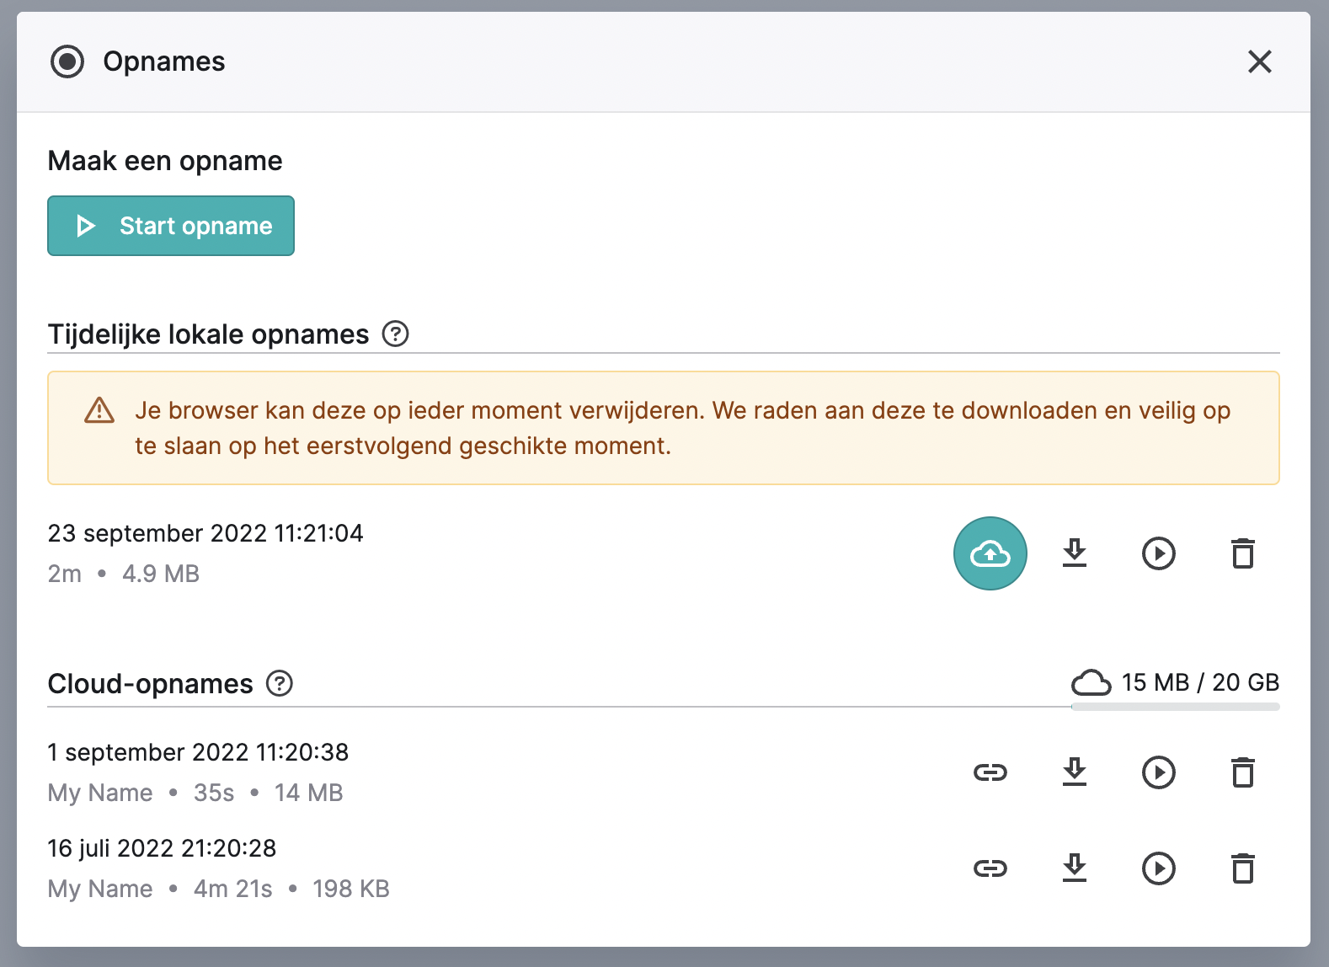Click the Maak een opname heading

(x=165, y=161)
